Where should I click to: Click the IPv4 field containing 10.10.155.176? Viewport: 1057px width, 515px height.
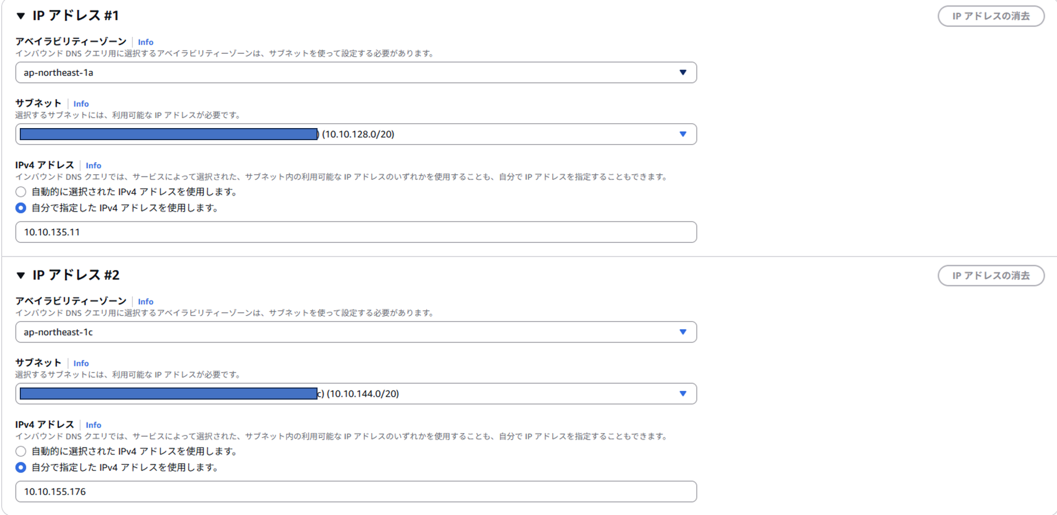coord(356,491)
